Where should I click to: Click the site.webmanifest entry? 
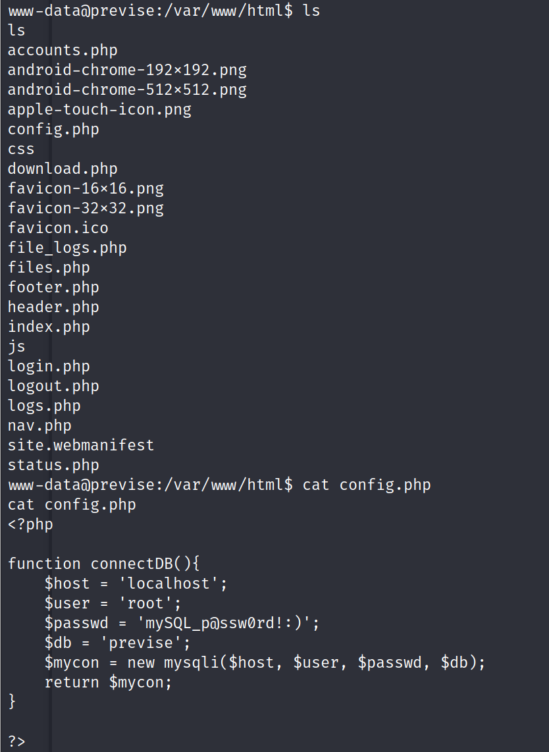click(x=81, y=445)
